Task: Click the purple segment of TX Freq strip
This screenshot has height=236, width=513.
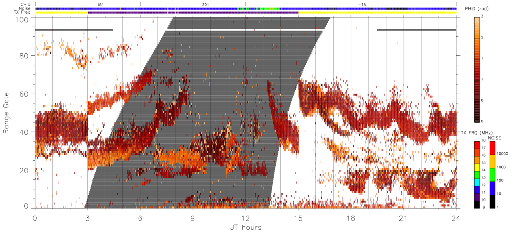Action: point(193,12)
